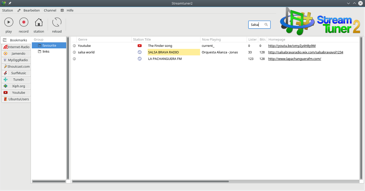Open the youtu.be homepage link
The height and width of the screenshot is (191, 365).
point(292,46)
